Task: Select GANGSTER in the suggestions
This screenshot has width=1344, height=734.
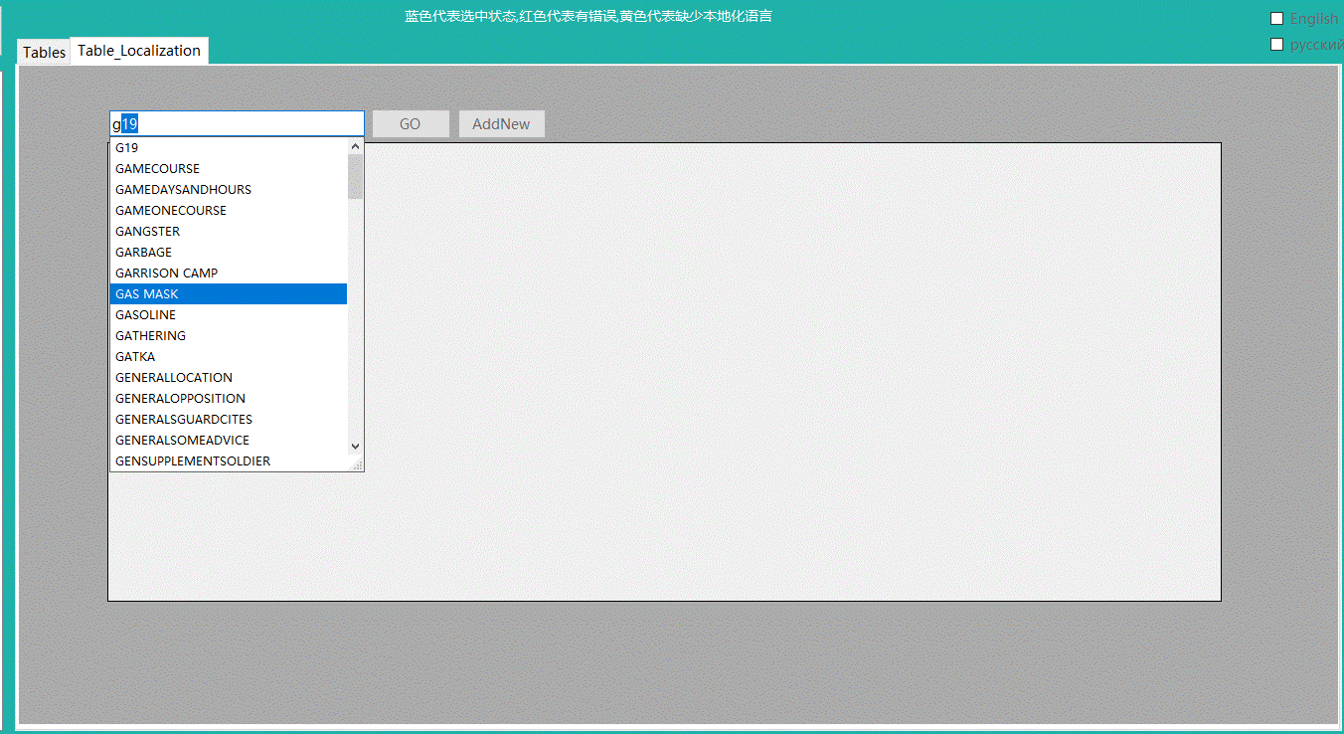Action: pos(147,232)
